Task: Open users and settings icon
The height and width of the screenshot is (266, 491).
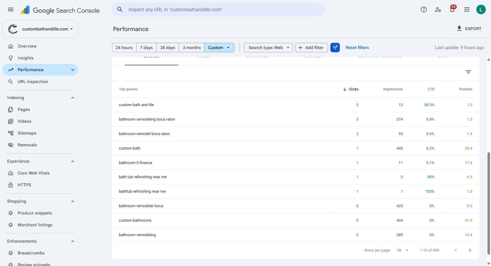Action: pyautogui.click(x=438, y=9)
